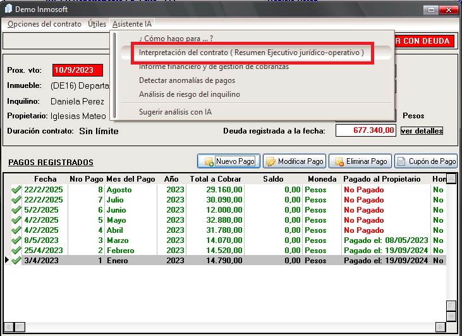The height and width of the screenshot is (336, 462).
Task: Open the 'ver detalles' debt link
Action: [422, 131]
